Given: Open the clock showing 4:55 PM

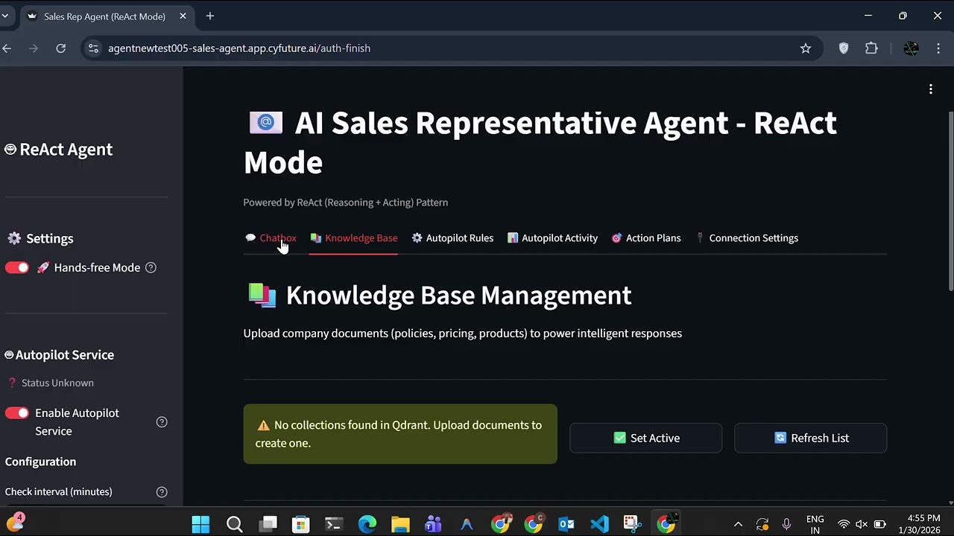Looking at the screenshot, I should click(918, 524).
